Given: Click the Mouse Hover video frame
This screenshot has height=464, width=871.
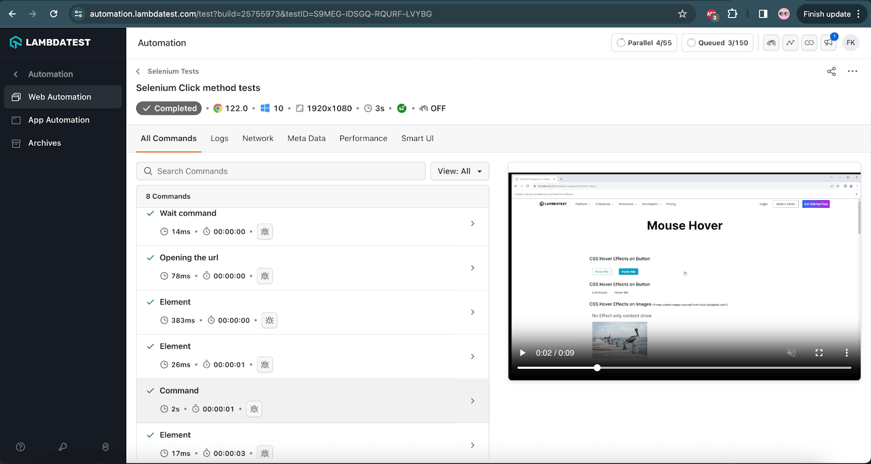Looking at the screenshot, I should (x=684, y=276).
